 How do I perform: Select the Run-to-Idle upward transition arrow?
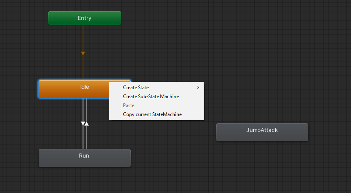coord(87,124)
